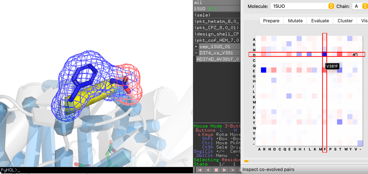Switch to the Evaluate tab
Viewport: 368px width, 174px height.
320,21
